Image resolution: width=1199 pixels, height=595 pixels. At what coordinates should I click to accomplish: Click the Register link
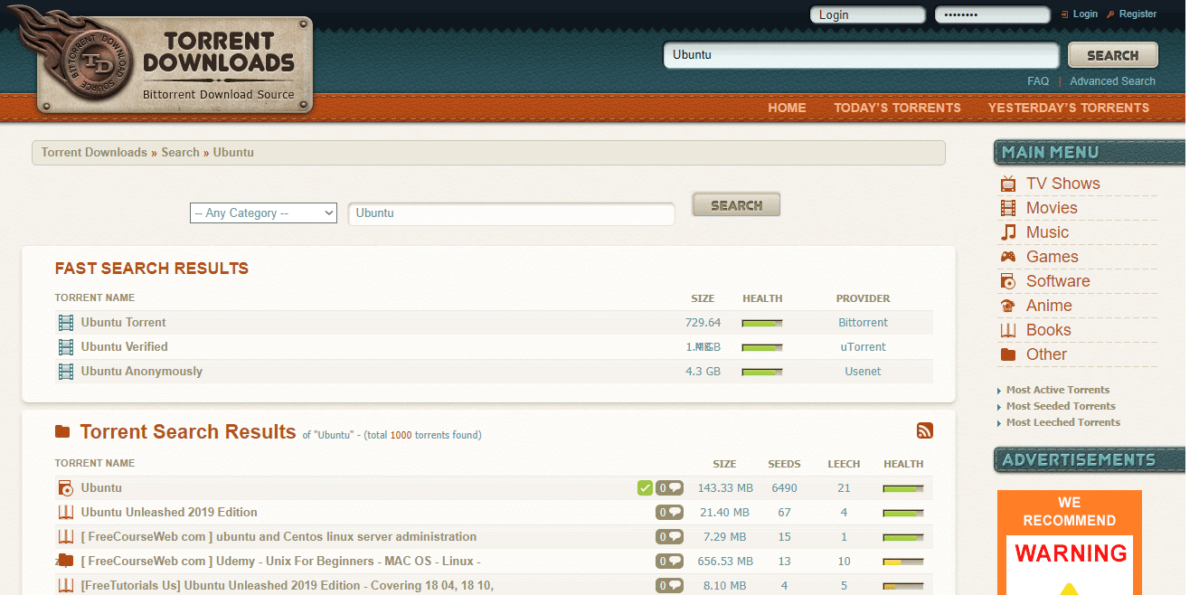pyautogui.click(x=1137, y=14)
